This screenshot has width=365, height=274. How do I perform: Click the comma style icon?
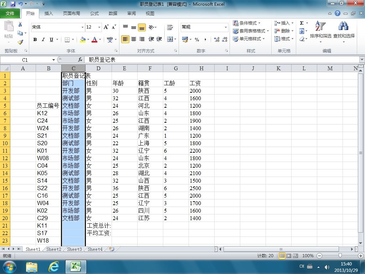pyautogui.click(x=205, y=40)
